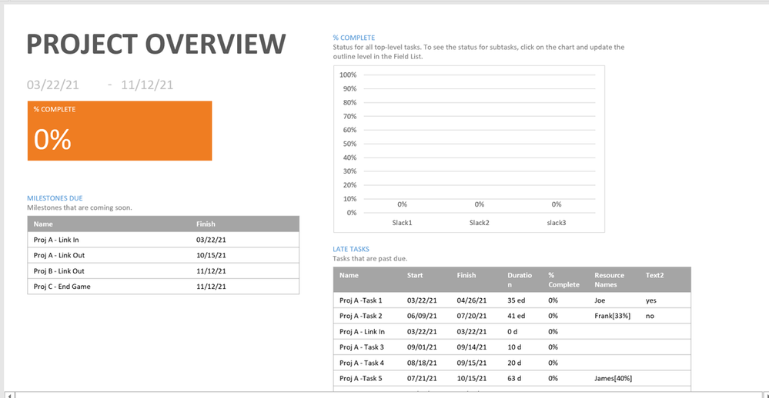
Task: Click 10/15/21 finish date in Milestones table
Action: click(x=211, y=256)
